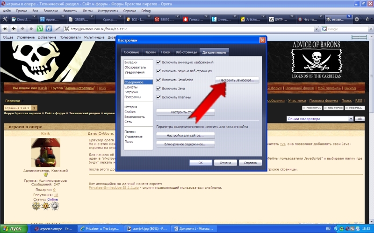374x233 pixels.
Task: Click the NEW TOPIC forum button
Action: point(333,108)
